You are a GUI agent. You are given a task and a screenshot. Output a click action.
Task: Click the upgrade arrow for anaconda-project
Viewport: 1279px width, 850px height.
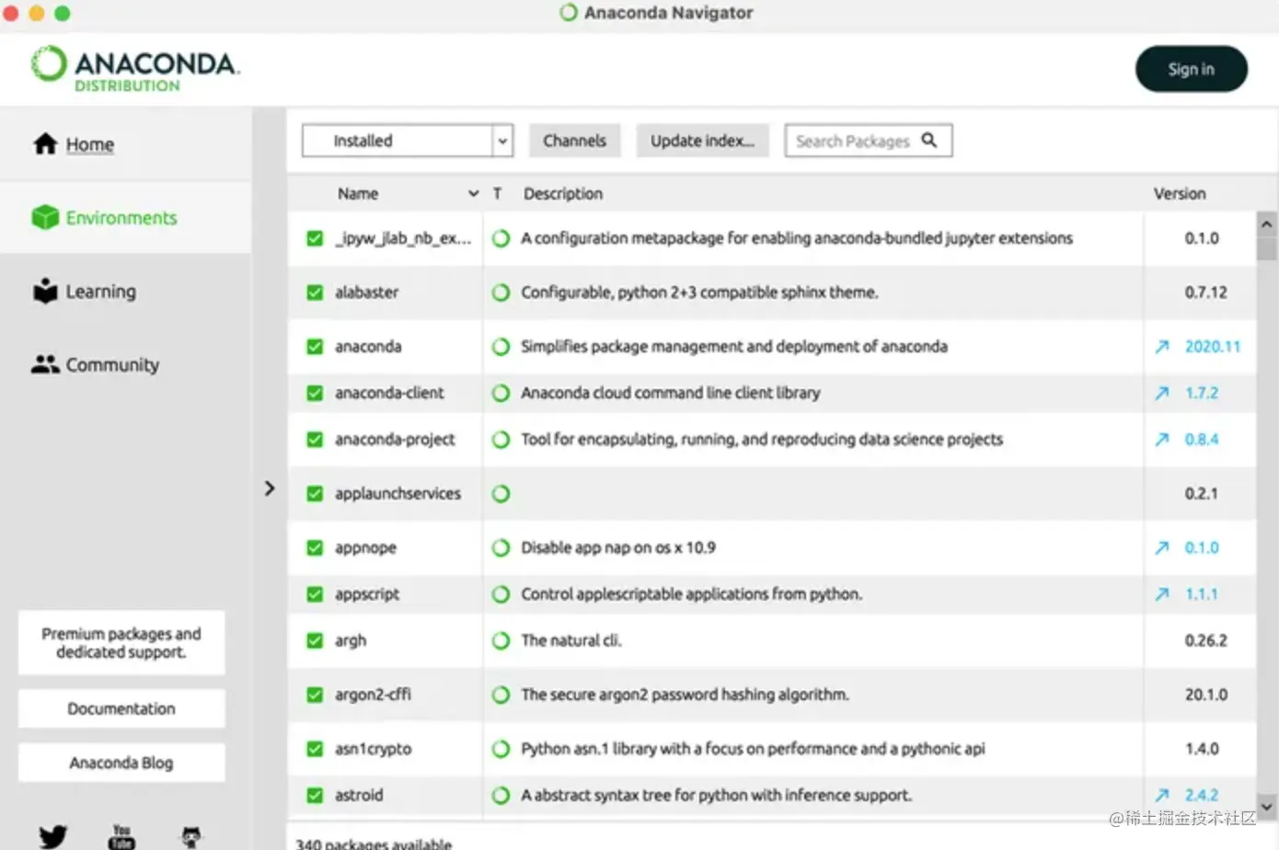[1162, 440]
